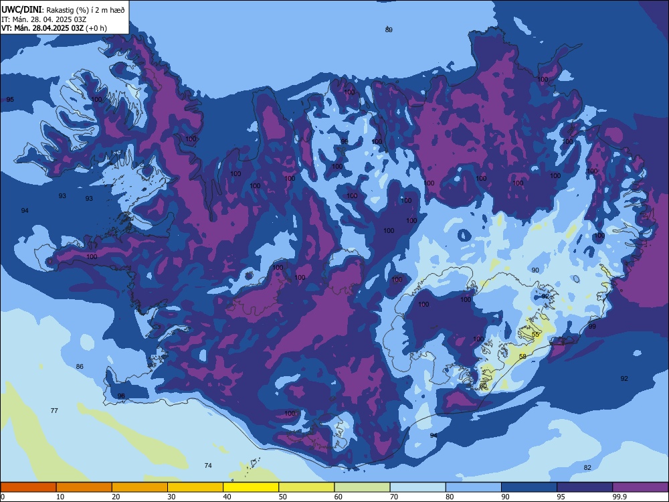This screenshot has height=502, width=669.
Task: Select the purple above-99.9 legend swatch
Action: 640,487
